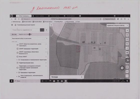The image size is (140, 99).
Task: Click the share map tool
Action: pyautogui.click(x=127, y=48)
